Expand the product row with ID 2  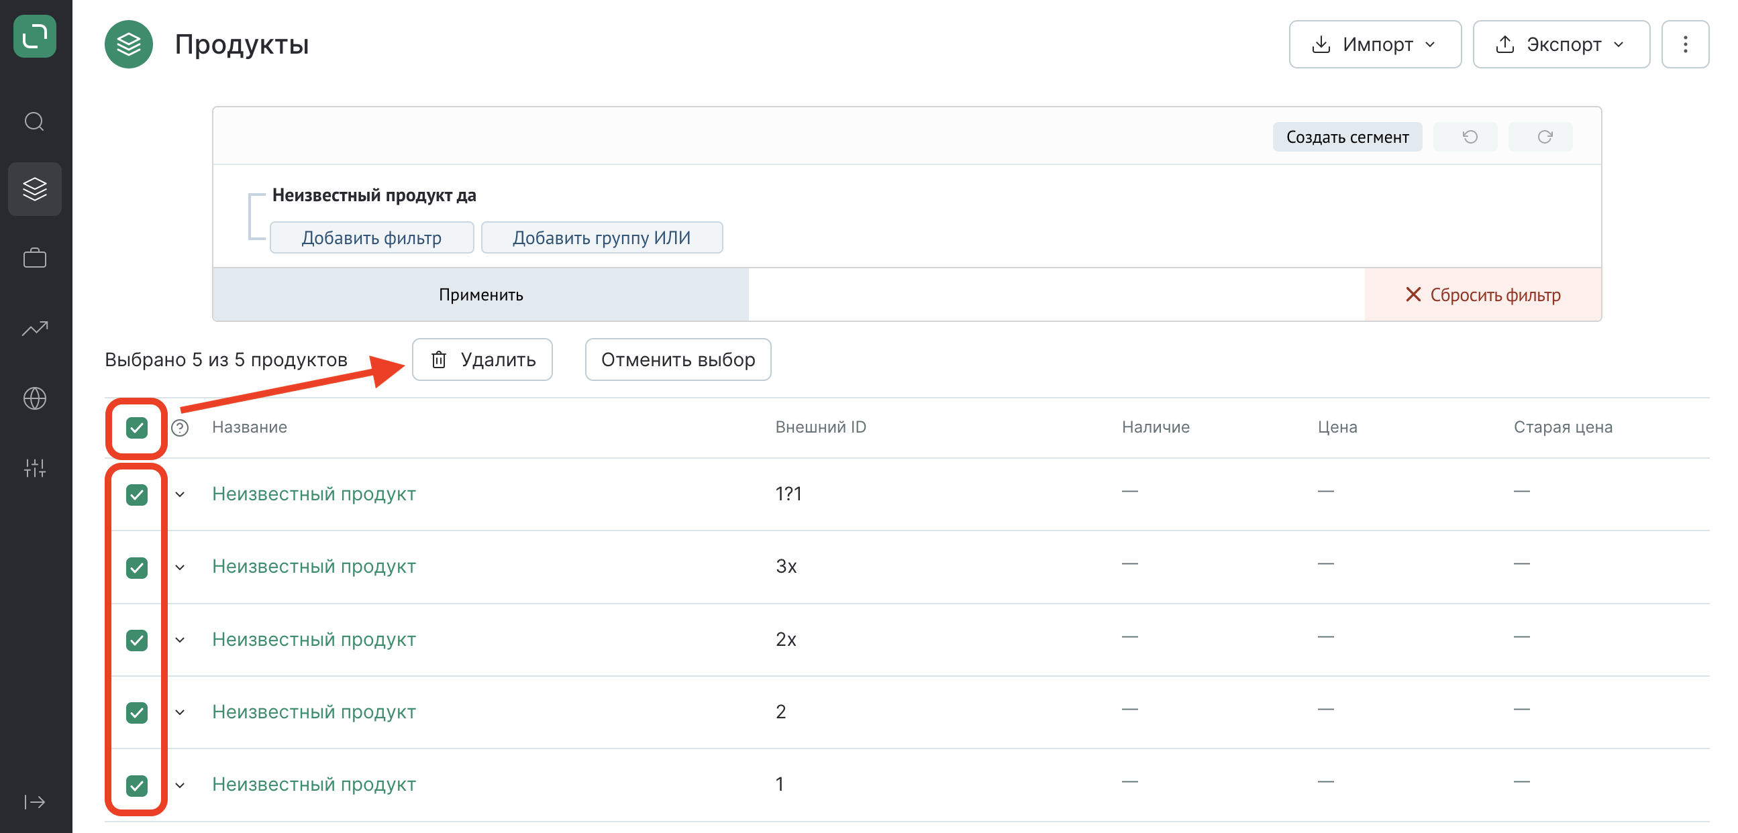coord(180,713)
